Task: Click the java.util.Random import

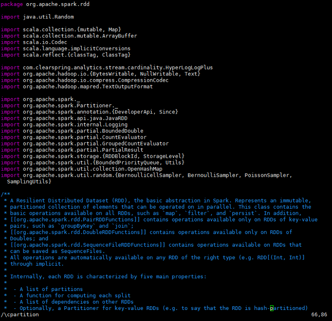Action: point(37,17)
